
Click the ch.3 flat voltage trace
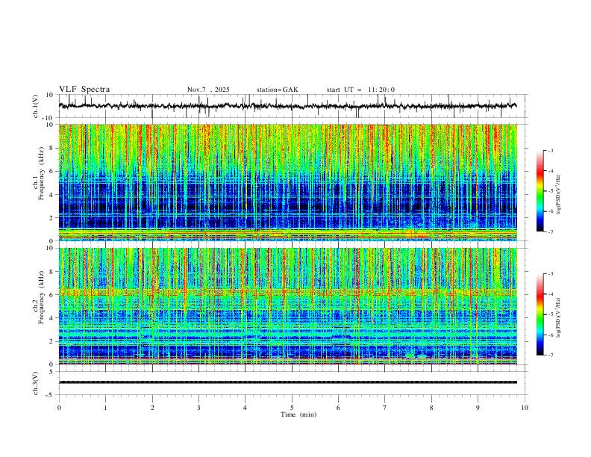click(287, 382)
